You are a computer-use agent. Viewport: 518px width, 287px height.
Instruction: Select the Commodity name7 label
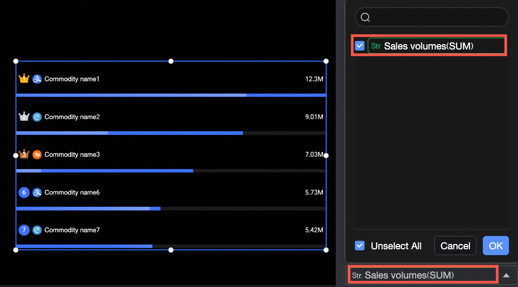(x=72, y=230)
